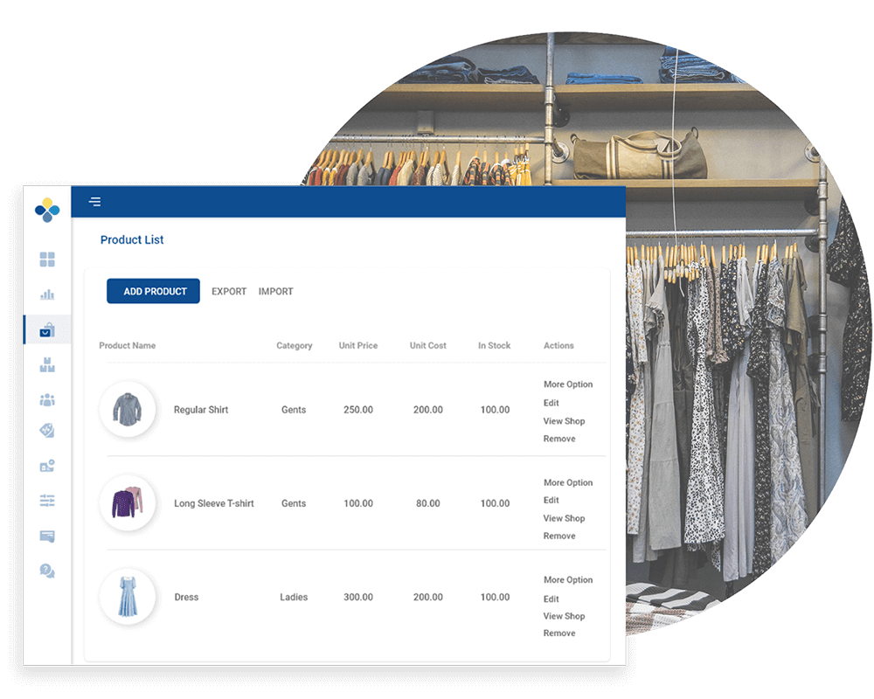Edit the Regular Shirt product

point(551,403)
